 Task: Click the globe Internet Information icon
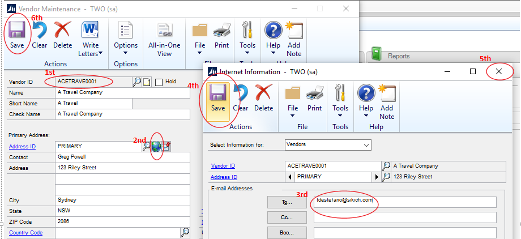pyautogui.click(x=157, y=146)
